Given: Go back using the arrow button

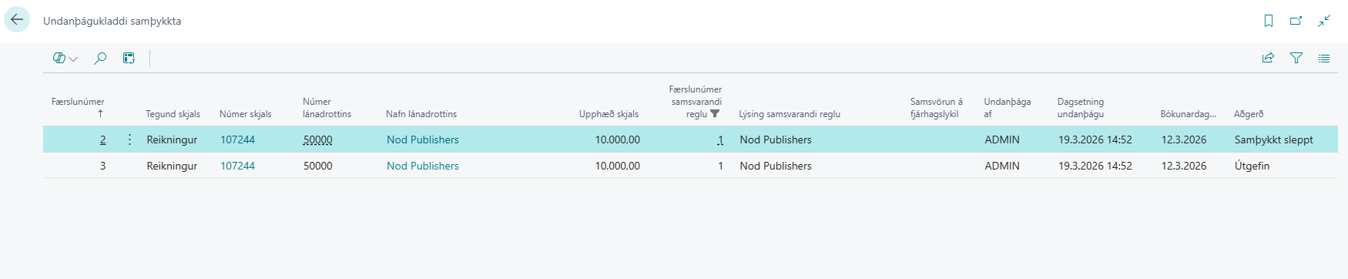Looking at the screenshot, I should [x=17, y=20].
